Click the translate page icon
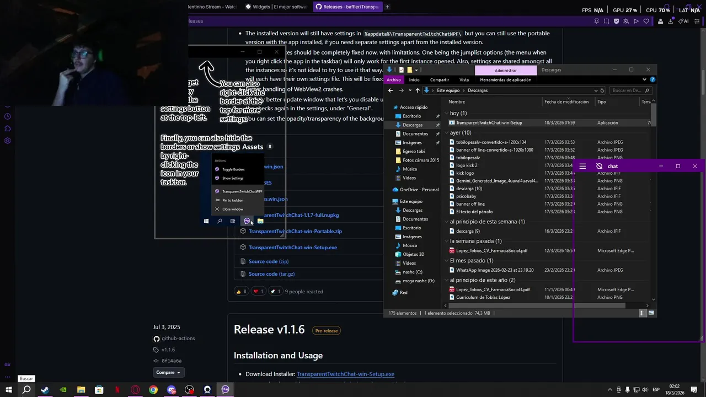 pos(626,21)
